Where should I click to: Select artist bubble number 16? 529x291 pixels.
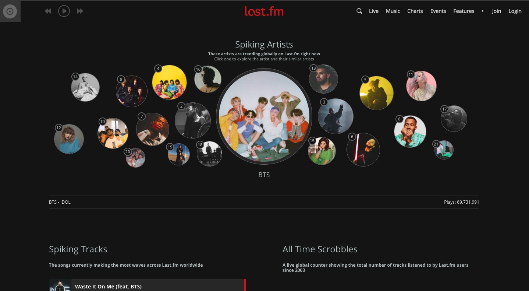pos(208,79)
